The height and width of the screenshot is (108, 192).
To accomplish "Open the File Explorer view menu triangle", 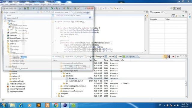I will [181, 56].
